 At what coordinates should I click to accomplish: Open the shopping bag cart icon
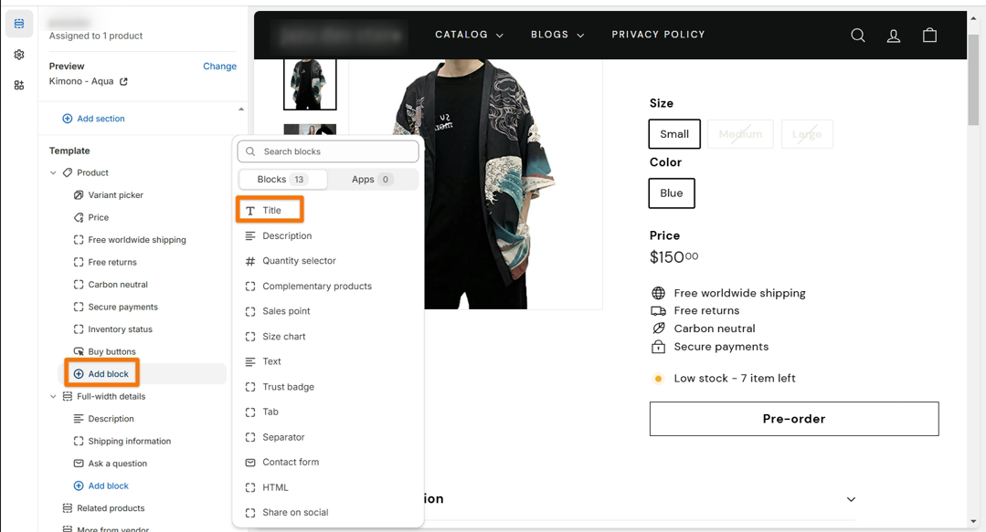pos(929,36)
